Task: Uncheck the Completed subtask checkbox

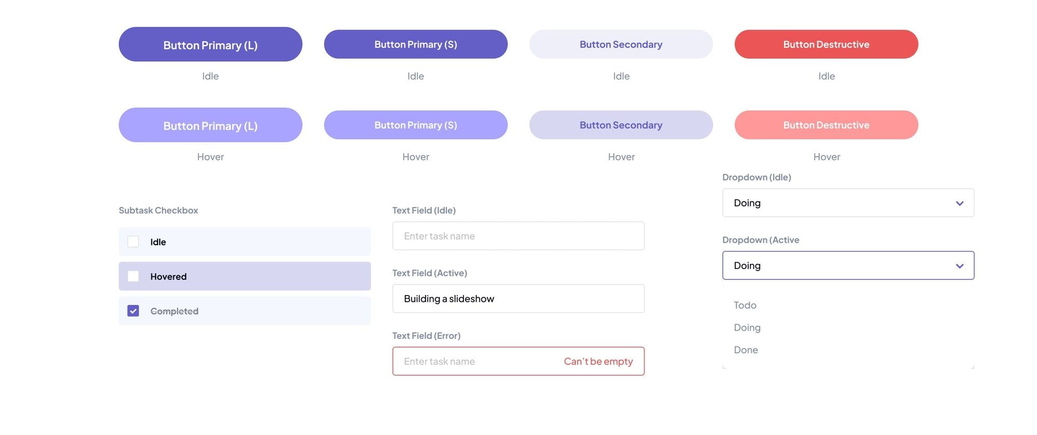Action: [133, 311]
